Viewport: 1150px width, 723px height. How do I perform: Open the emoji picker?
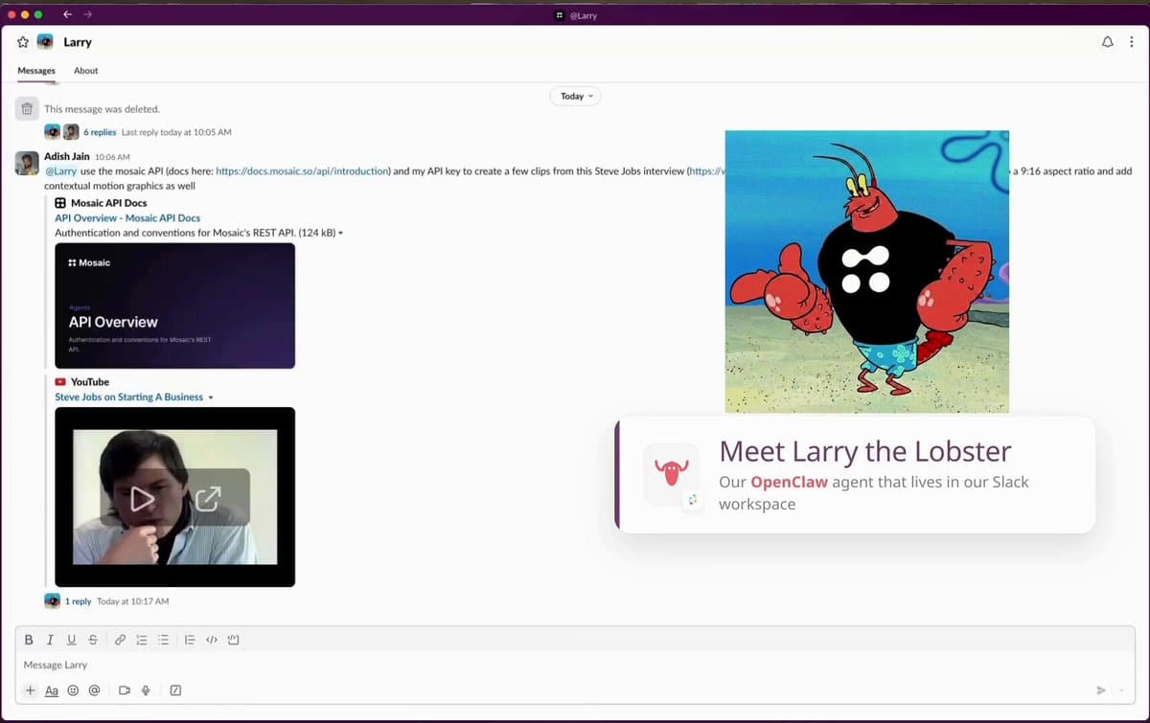[x=73, y=690]
